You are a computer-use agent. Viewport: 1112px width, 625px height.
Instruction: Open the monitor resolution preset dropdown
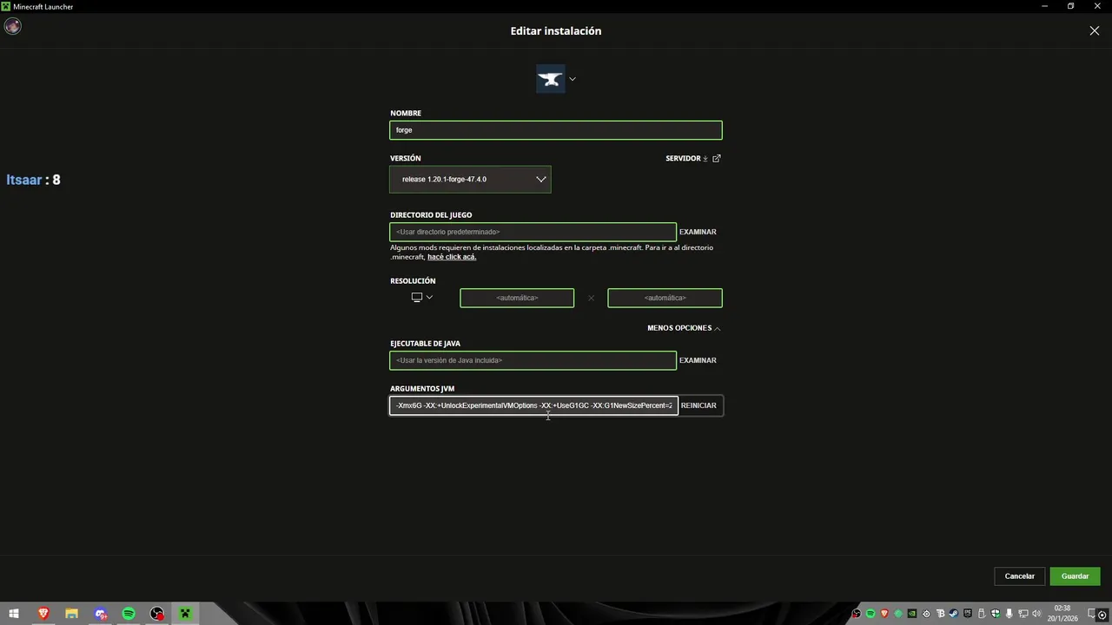pyautogui.click(x=422, y=298)
